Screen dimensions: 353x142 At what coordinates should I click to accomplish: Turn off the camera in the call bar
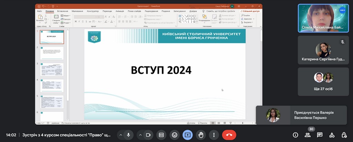[x=148, y=135]
